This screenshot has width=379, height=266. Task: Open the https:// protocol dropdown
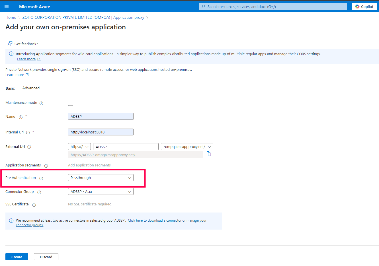(79, 147)
